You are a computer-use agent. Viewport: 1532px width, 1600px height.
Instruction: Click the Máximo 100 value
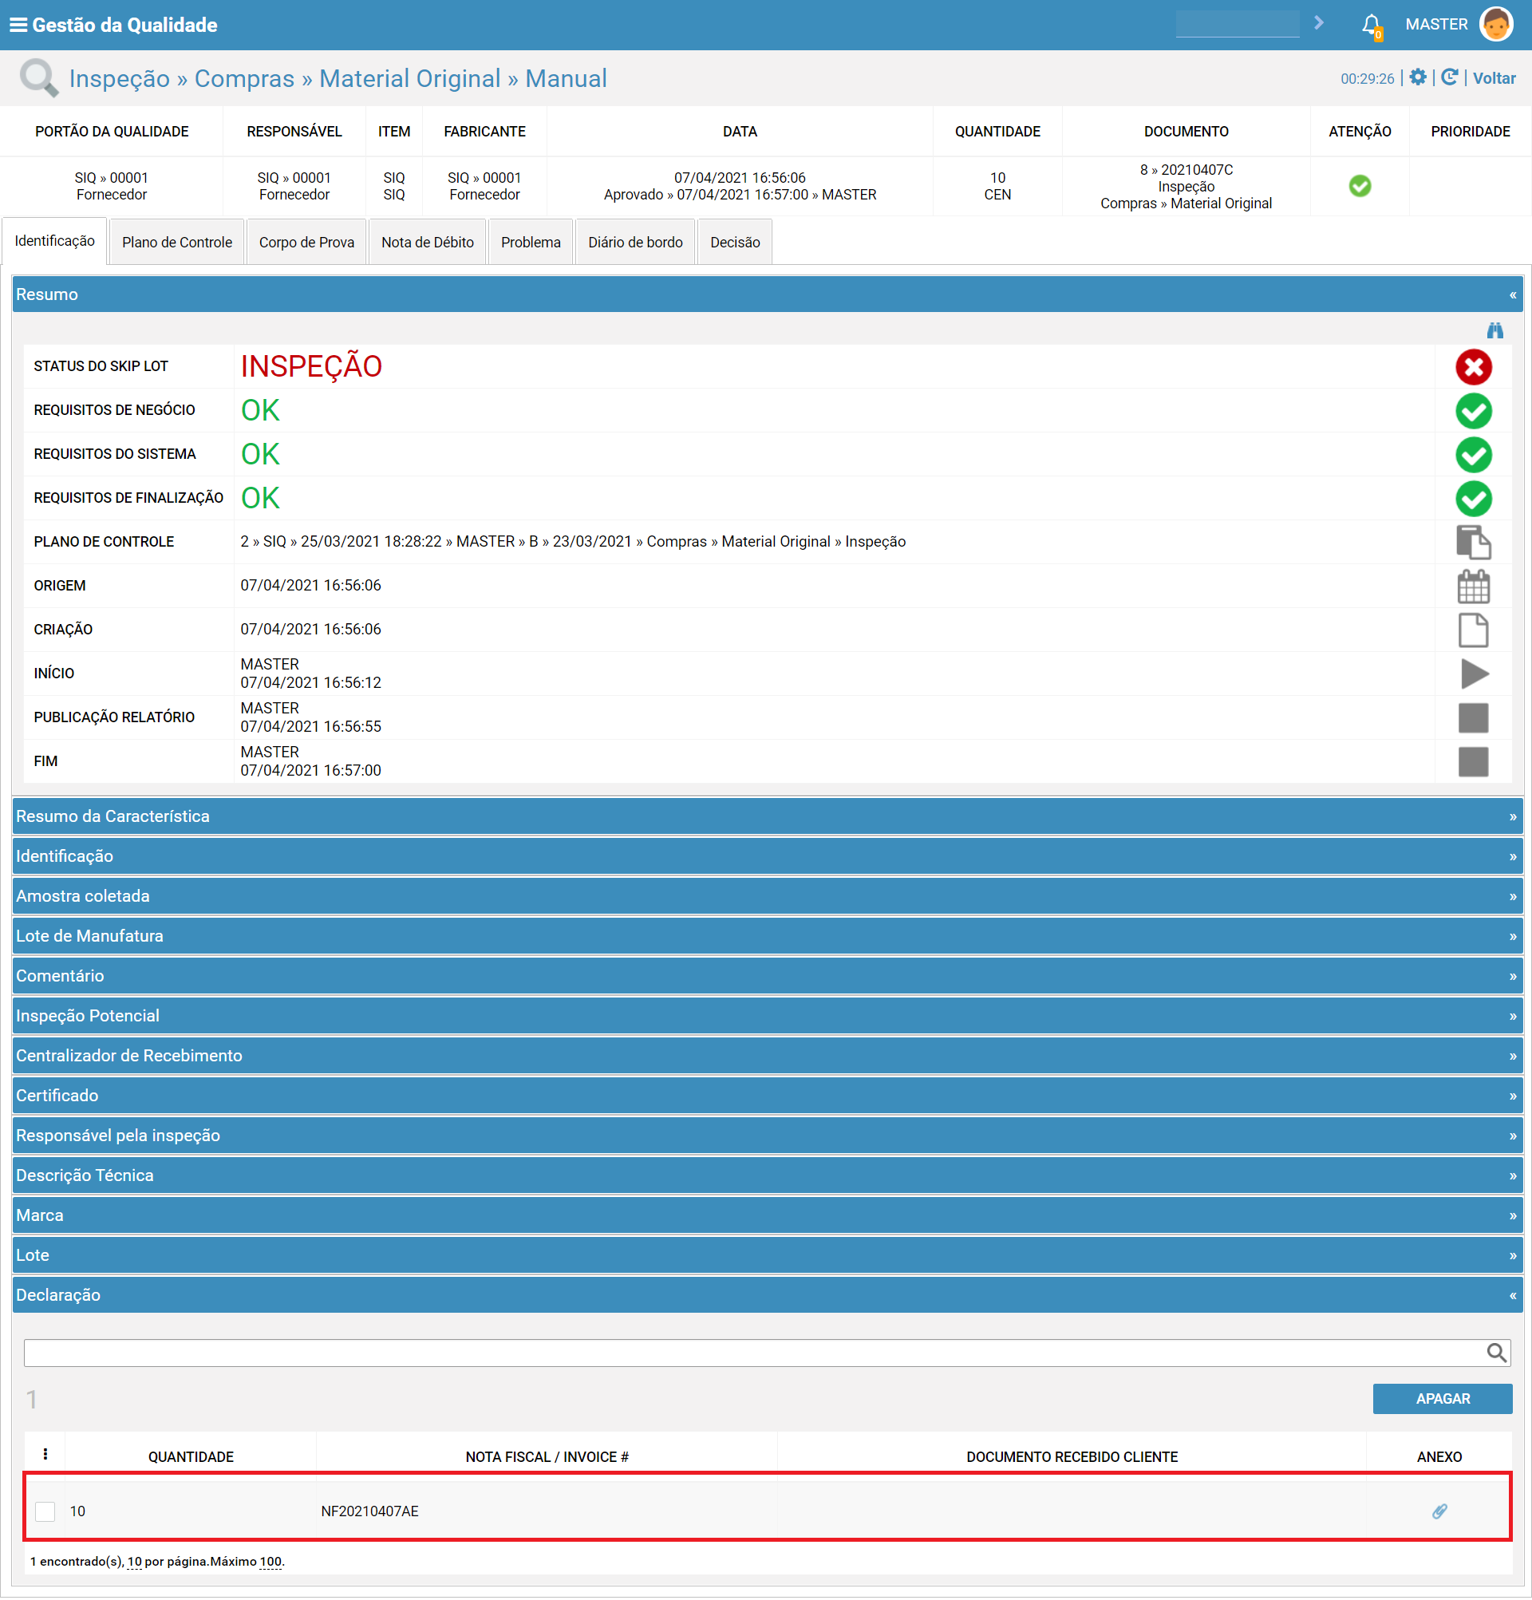pos(270,1562)
